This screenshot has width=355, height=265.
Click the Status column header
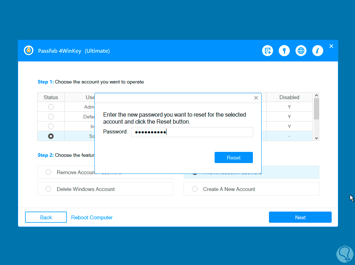click(51, 97)
